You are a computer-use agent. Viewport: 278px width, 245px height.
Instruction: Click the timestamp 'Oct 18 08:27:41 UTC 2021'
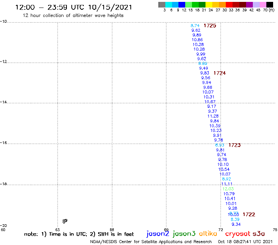point(245,242)
